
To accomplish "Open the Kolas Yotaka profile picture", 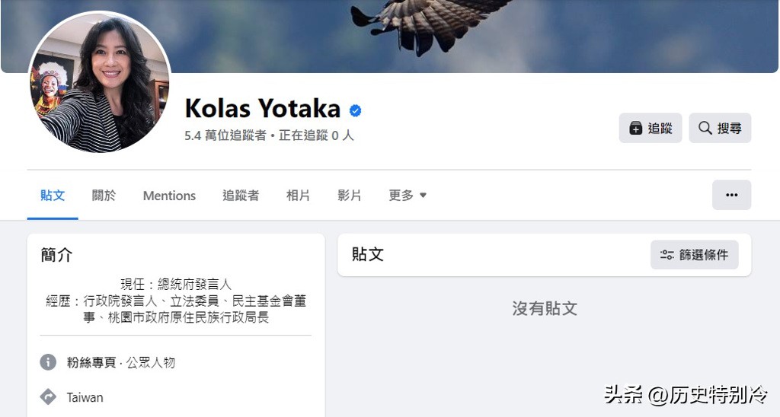I will 99,82.
